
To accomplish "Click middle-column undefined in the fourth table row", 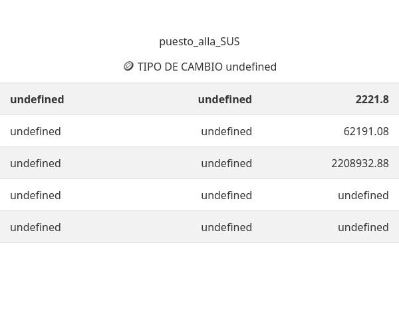I will coord(226,195).
